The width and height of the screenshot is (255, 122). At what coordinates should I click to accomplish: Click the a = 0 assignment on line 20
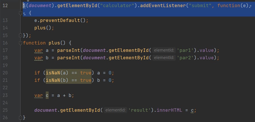coord(104,73)
